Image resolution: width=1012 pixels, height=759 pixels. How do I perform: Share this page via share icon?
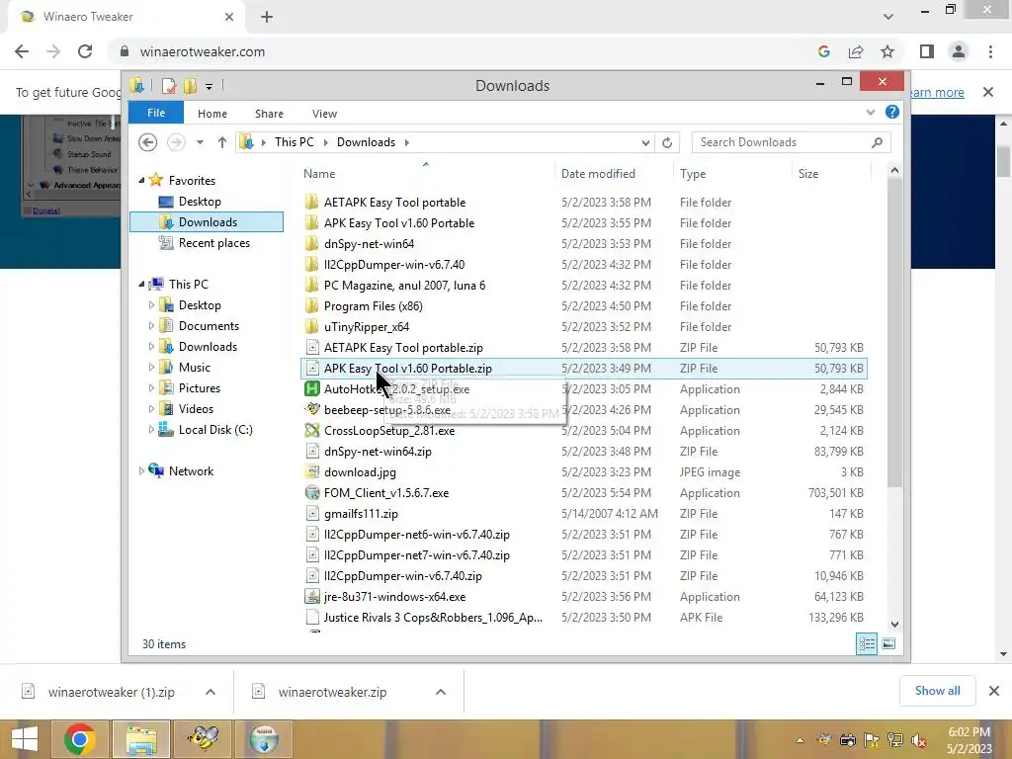856,51
